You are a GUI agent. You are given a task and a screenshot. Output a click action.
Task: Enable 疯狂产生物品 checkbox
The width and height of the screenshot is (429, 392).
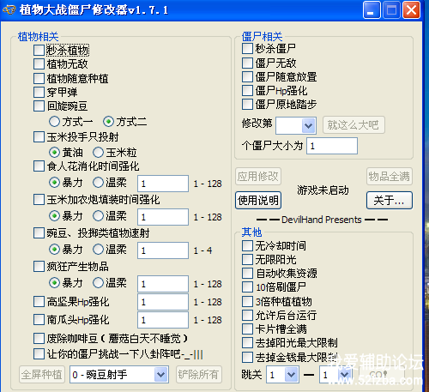click(x=39, y=267)
